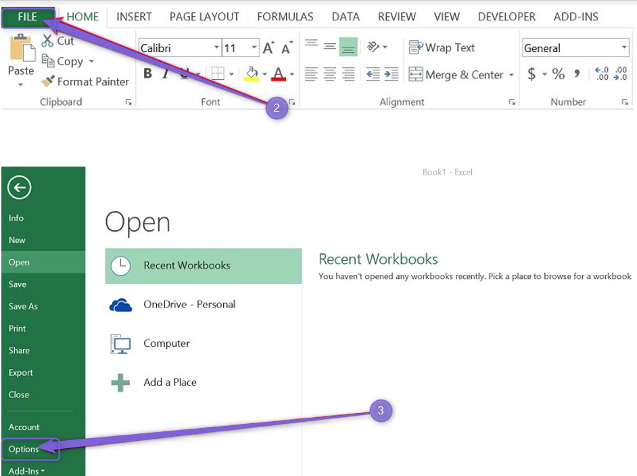Click the font size box showing 11
Viewport: 637px width, 476px height.
(x=235, y=48)
